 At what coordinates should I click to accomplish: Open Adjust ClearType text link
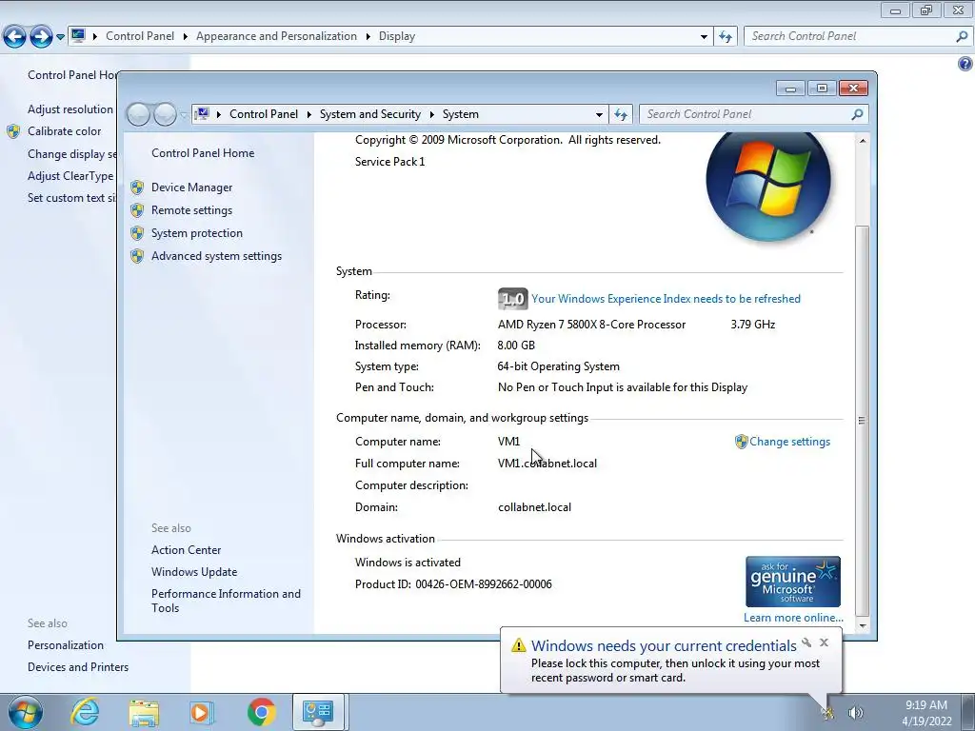tap(70, 176)
